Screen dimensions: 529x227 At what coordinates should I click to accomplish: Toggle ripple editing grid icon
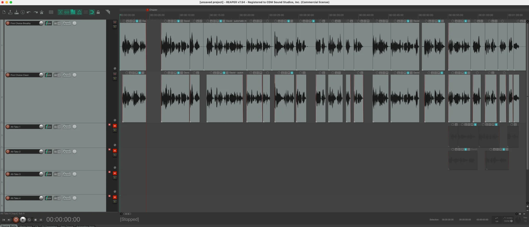(73, 12)
